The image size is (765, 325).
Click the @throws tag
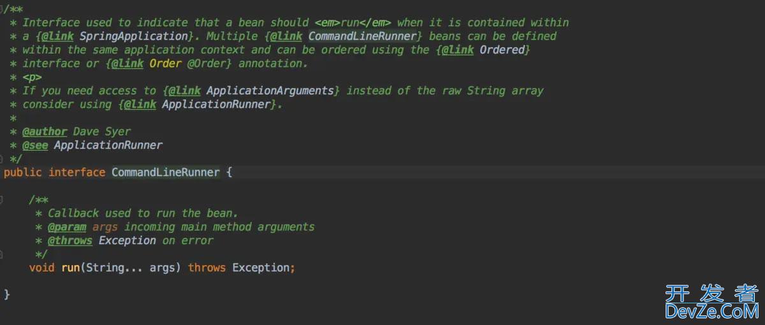(70, 241)
